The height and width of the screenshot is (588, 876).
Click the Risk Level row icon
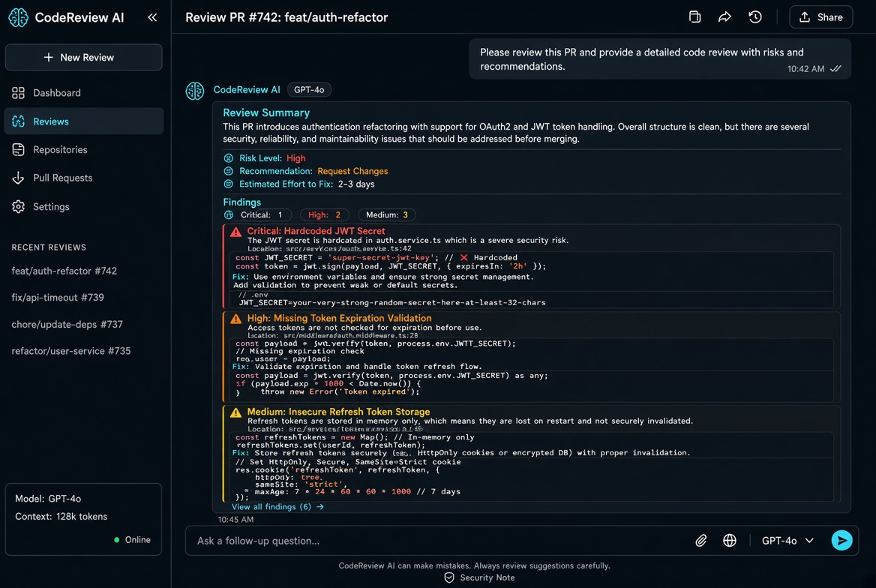point(228,158)
